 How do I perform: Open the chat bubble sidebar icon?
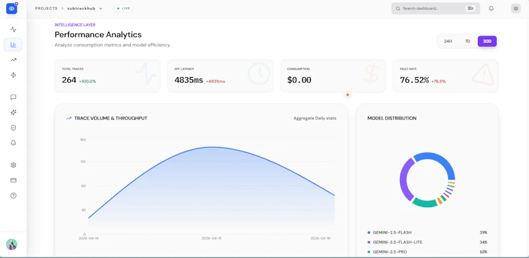pos(13,98)
